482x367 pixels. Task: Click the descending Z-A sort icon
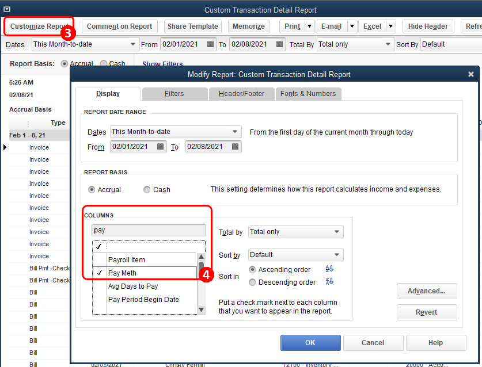329,281
